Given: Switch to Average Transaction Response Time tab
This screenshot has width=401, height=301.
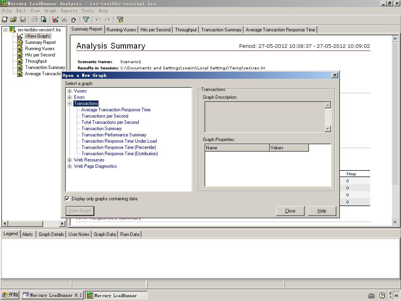Looking at the screenshot, I should [x=280, y=30].
